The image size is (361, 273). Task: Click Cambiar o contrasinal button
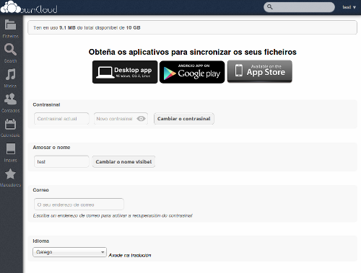(184, 119)
